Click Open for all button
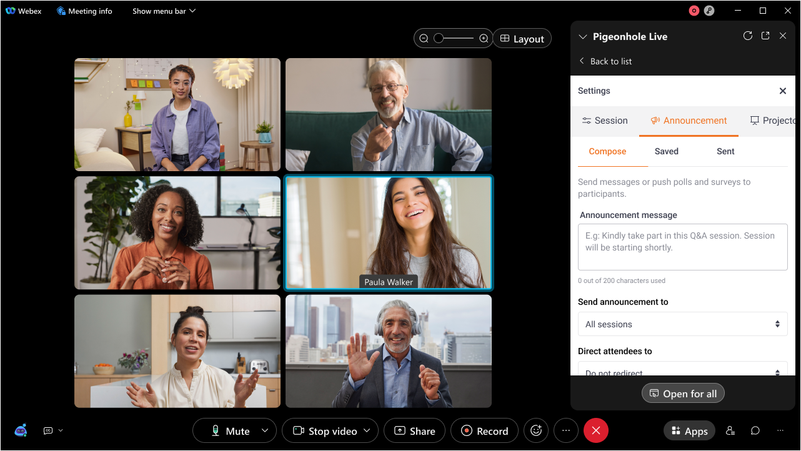 click(x=683, y=394)
